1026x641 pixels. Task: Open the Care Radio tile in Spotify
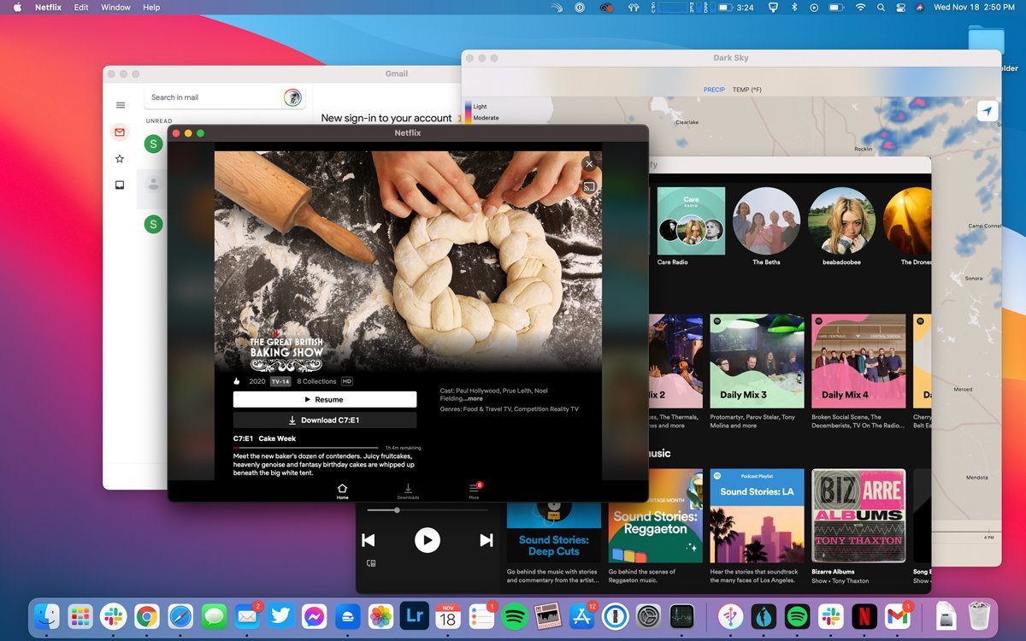[x=691, y=226]
